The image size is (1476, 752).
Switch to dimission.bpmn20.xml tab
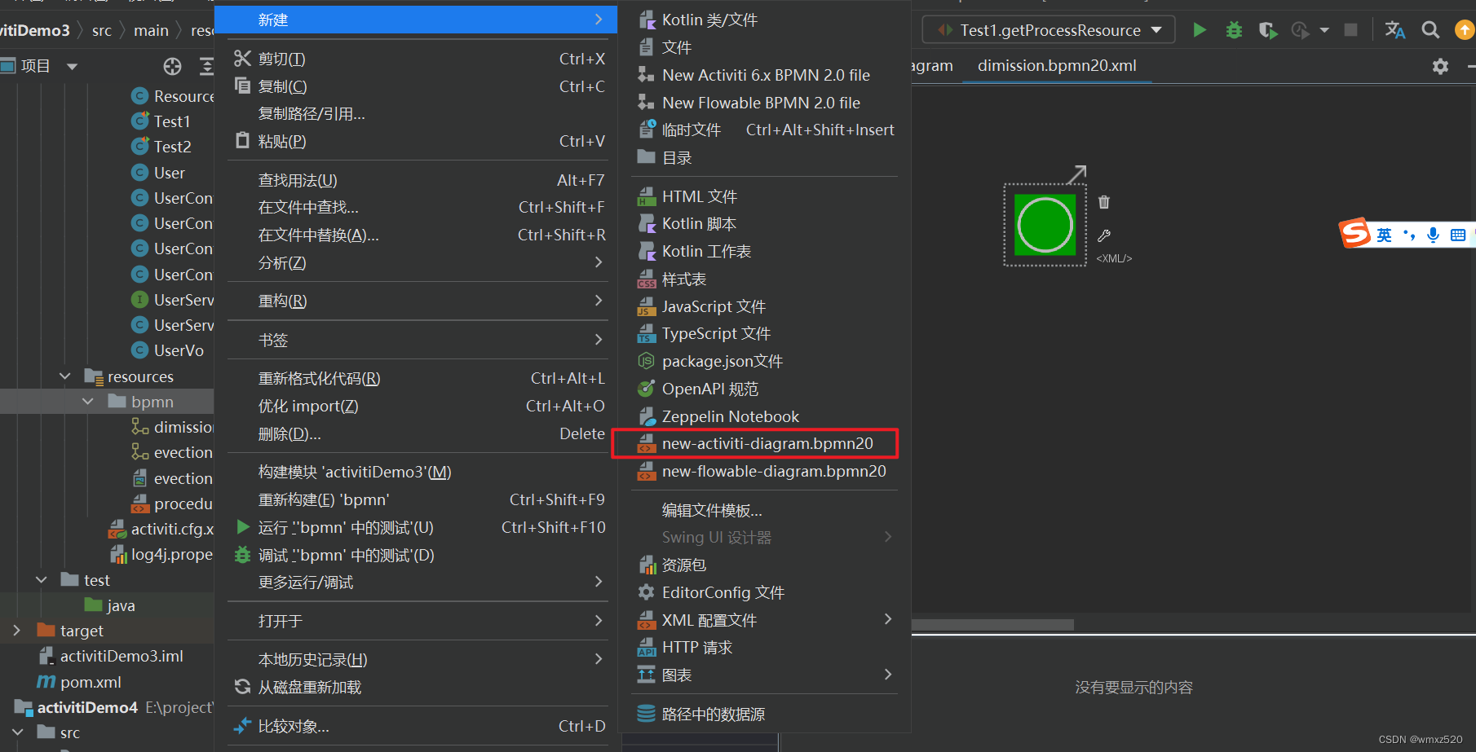(1057, 65)
